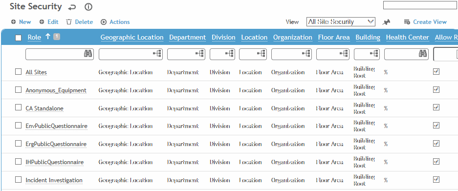The width and height of the screenshot is (458, 191).
Task: Toggle Allow checkbox in CA Standalone row
Action: click(x=436, y=107)
